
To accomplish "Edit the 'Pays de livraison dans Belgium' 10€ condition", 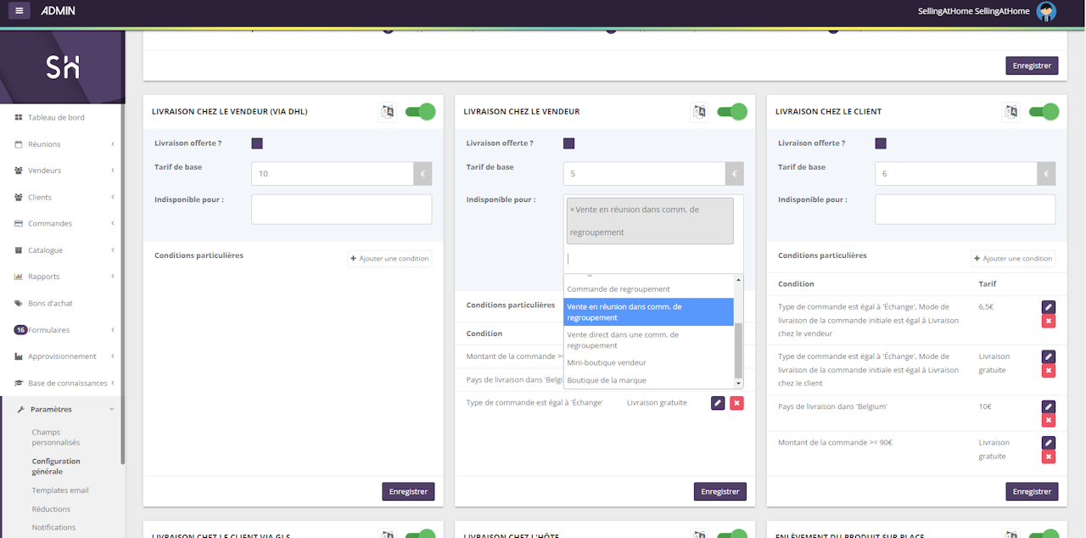I will 1049,406.
